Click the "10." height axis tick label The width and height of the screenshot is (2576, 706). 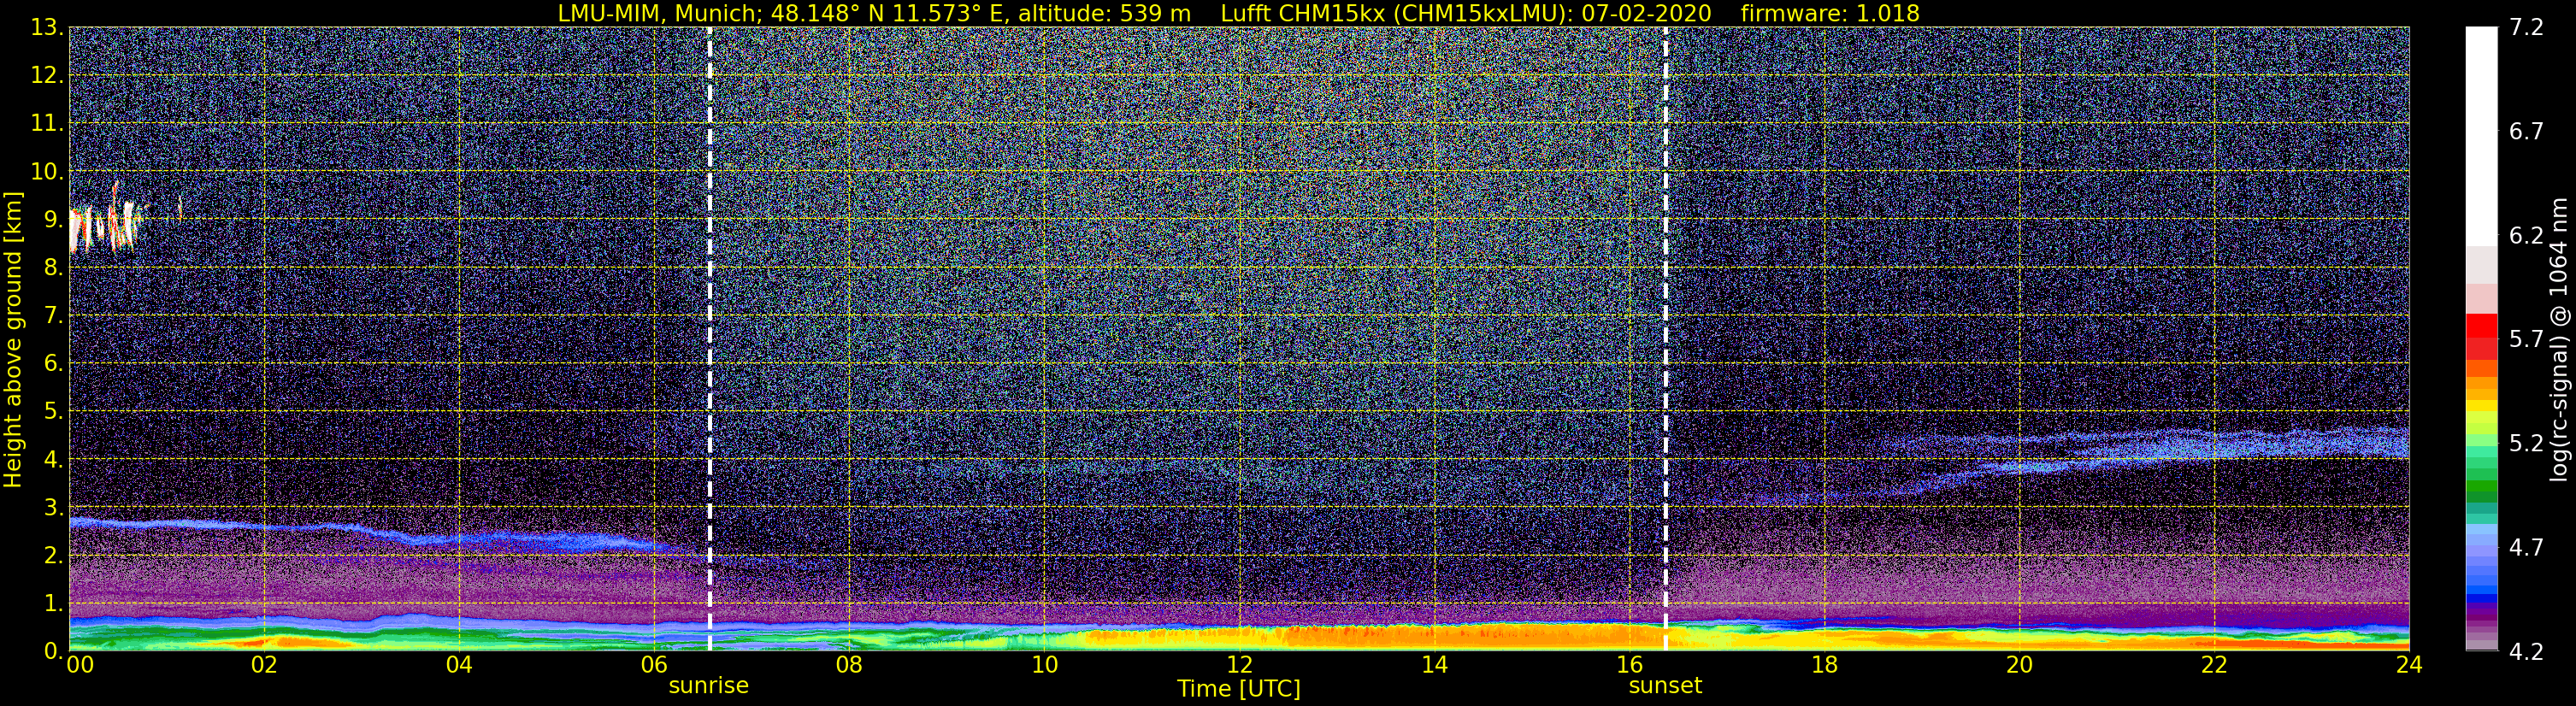(x=47, y=172)
